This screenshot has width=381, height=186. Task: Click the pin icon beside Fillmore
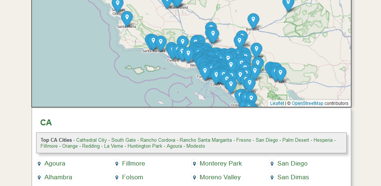(x=117, y=164)
